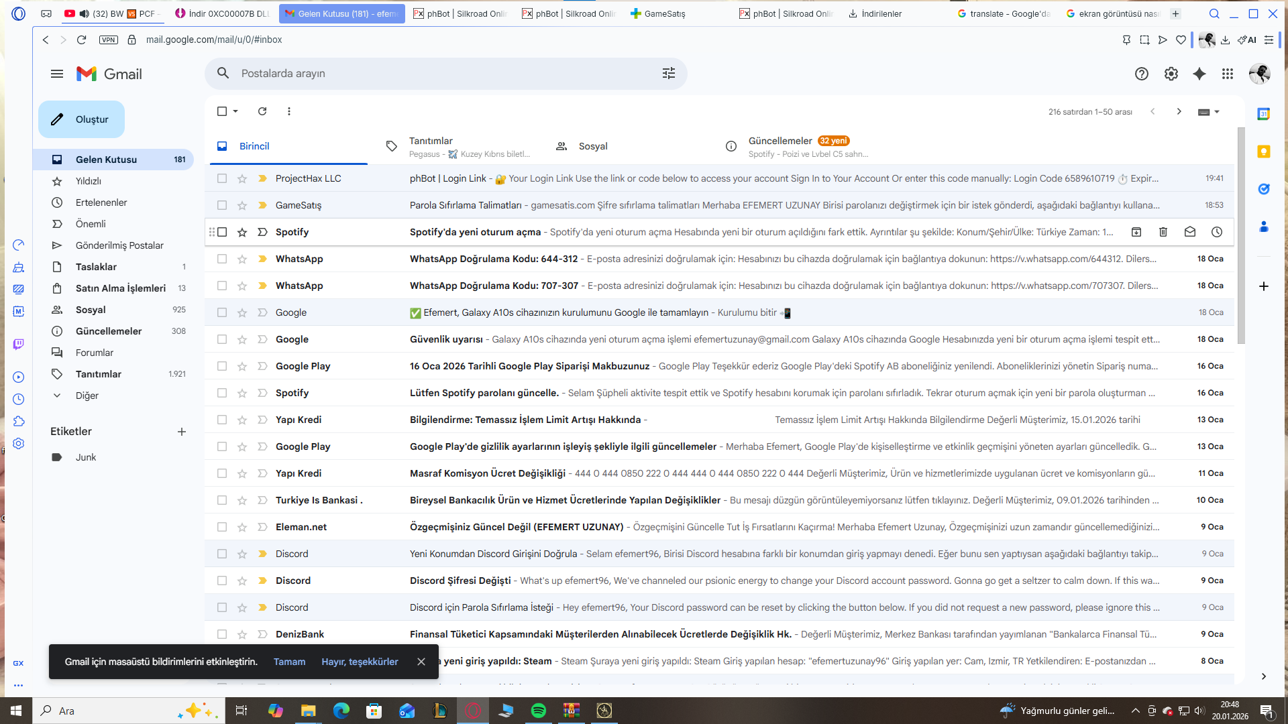The height and width of the screenshot is (724, 1288).
Task: Archive the Spotify new login email
Action: tap(1136, 232)
